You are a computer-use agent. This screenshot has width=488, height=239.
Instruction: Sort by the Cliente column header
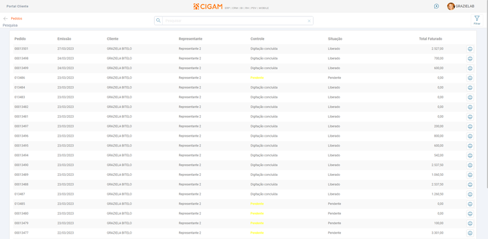pyautogui.click(x=113, y=39)
